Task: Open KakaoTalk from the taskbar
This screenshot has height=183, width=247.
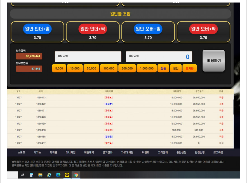Action: click(67, 175)
